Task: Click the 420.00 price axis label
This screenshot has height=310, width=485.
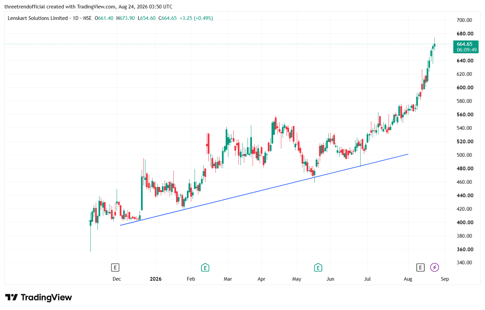Action: tap(464, 209)
